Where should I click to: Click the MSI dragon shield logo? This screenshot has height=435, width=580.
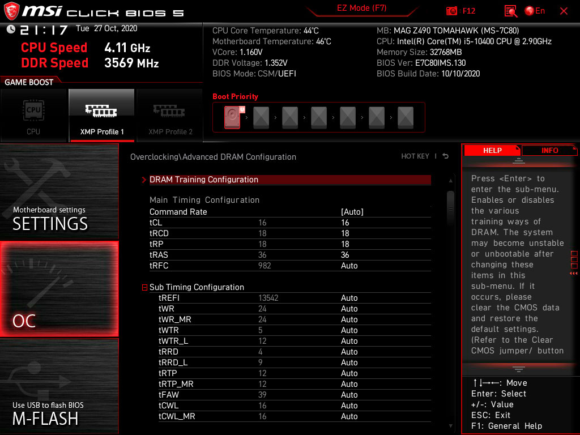11,11
